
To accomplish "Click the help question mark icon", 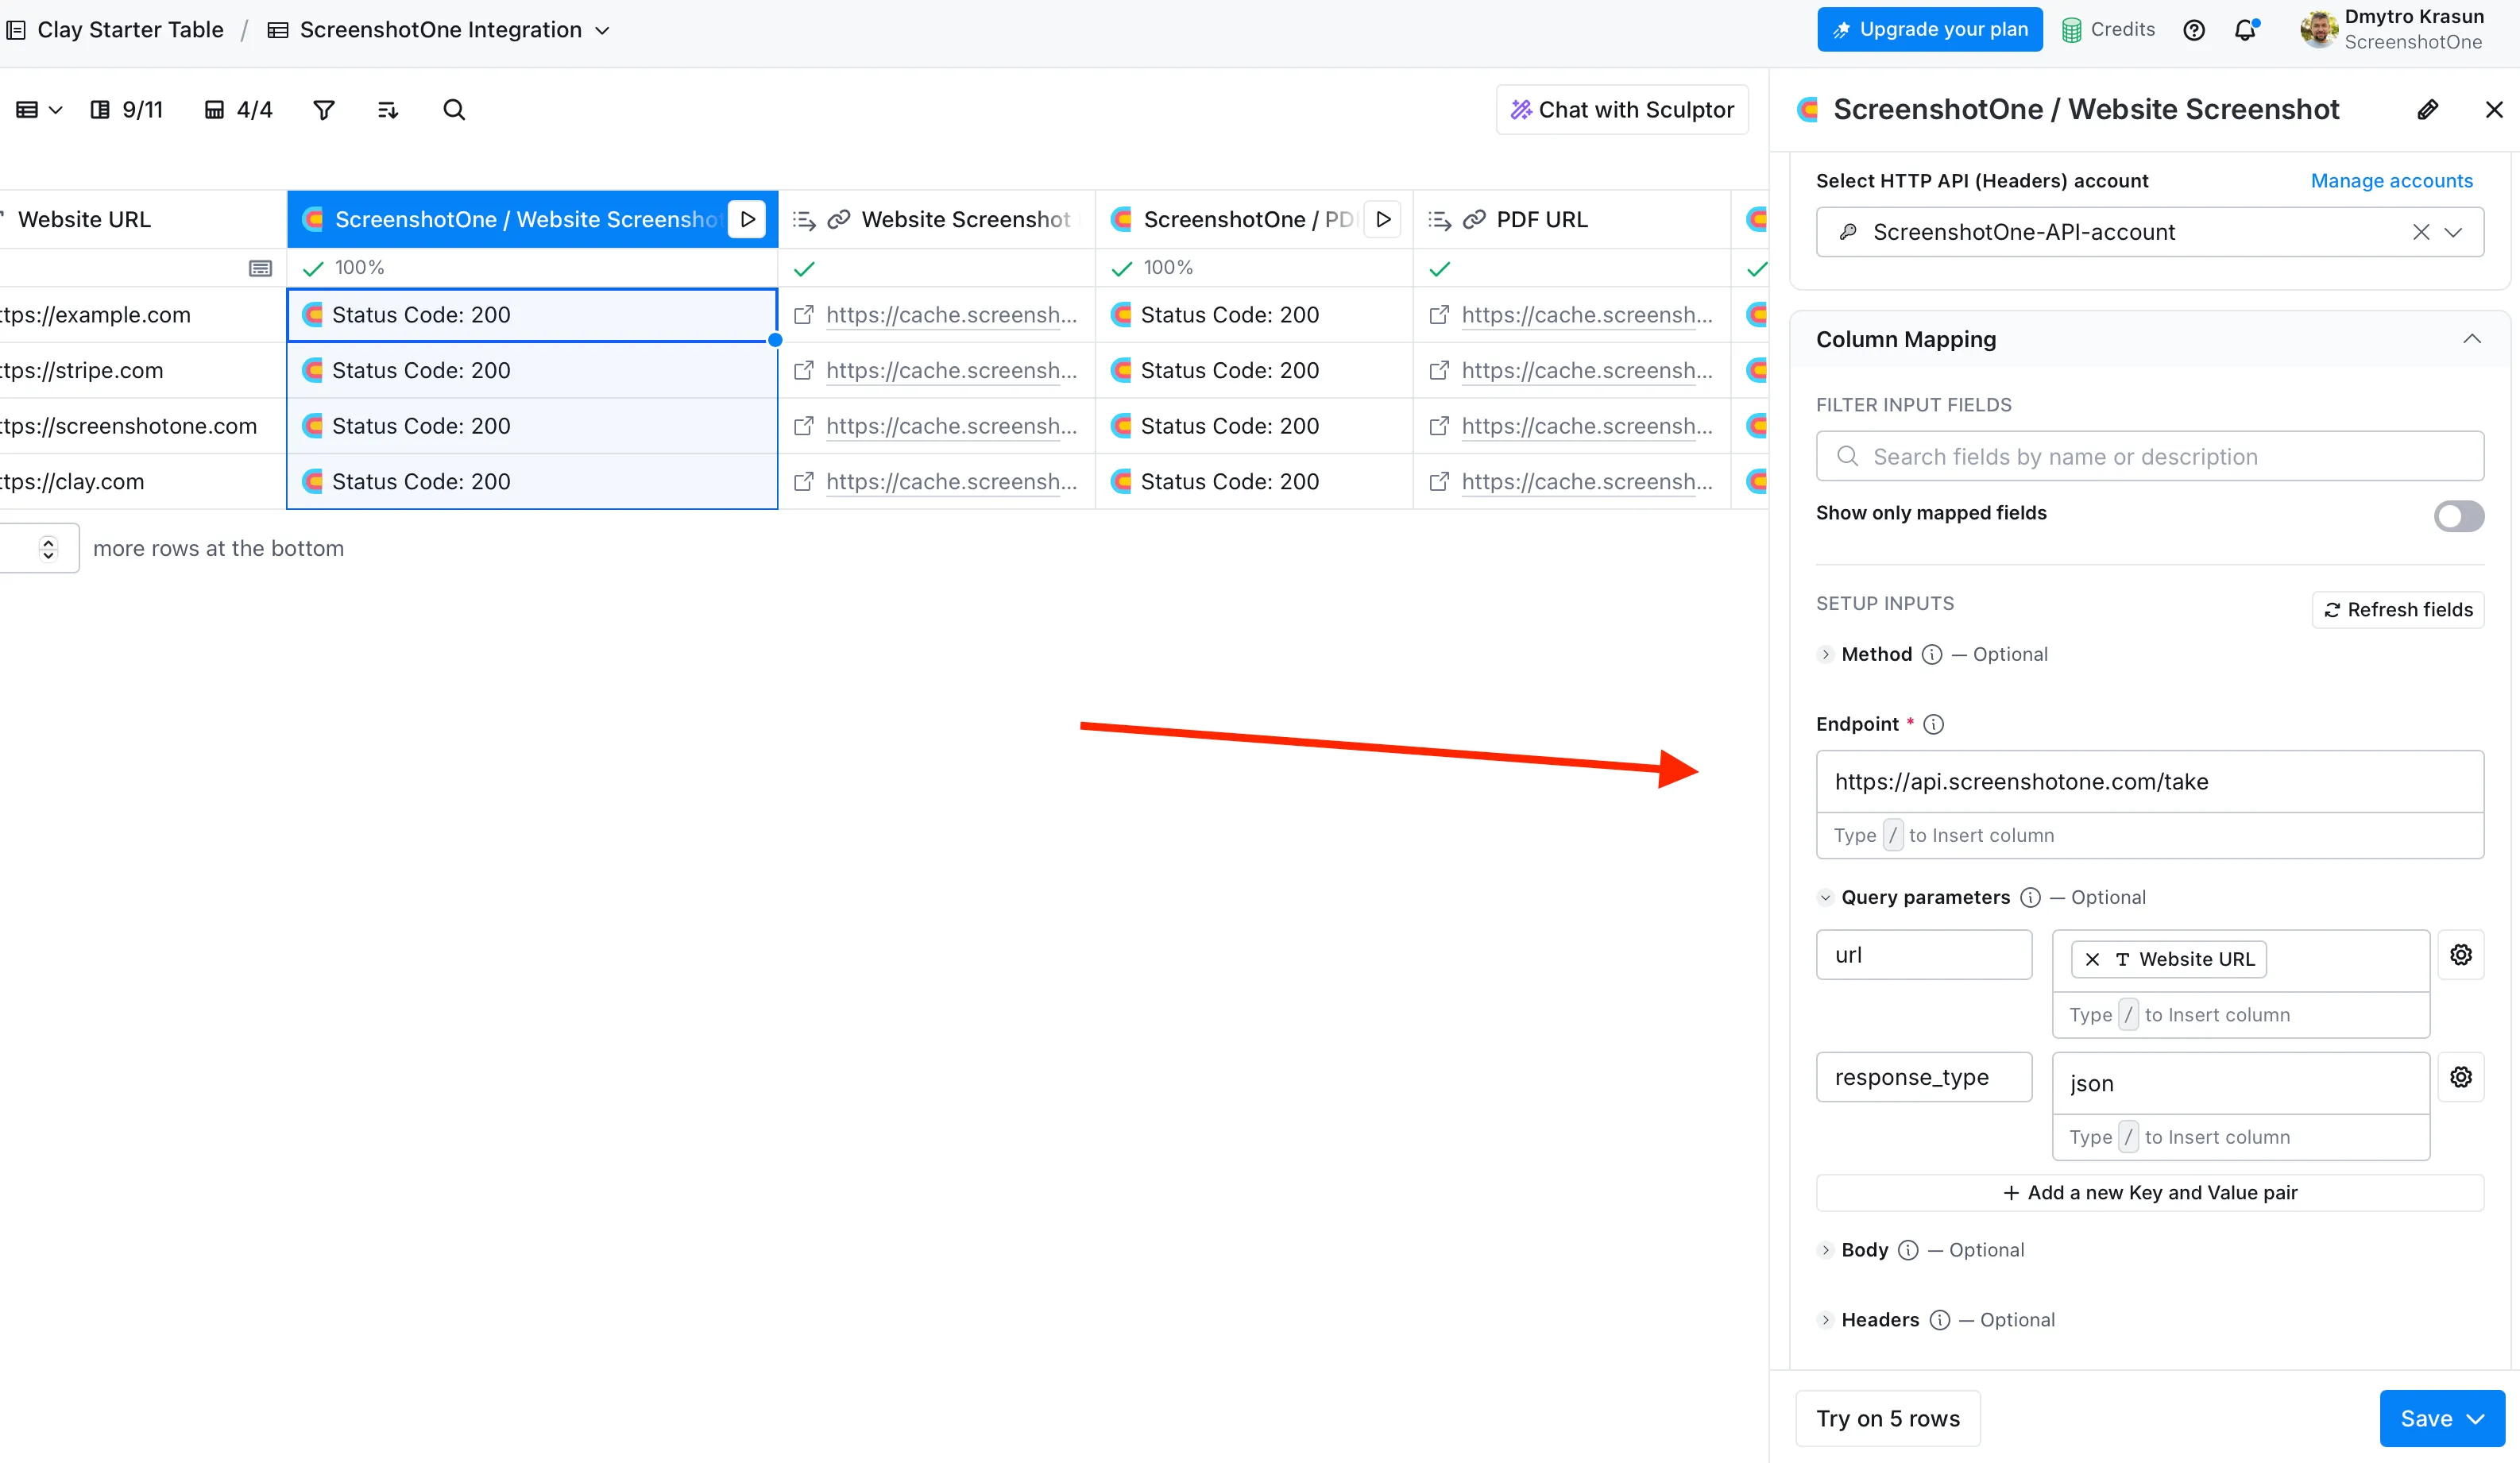I will [x=2194, y=29].
